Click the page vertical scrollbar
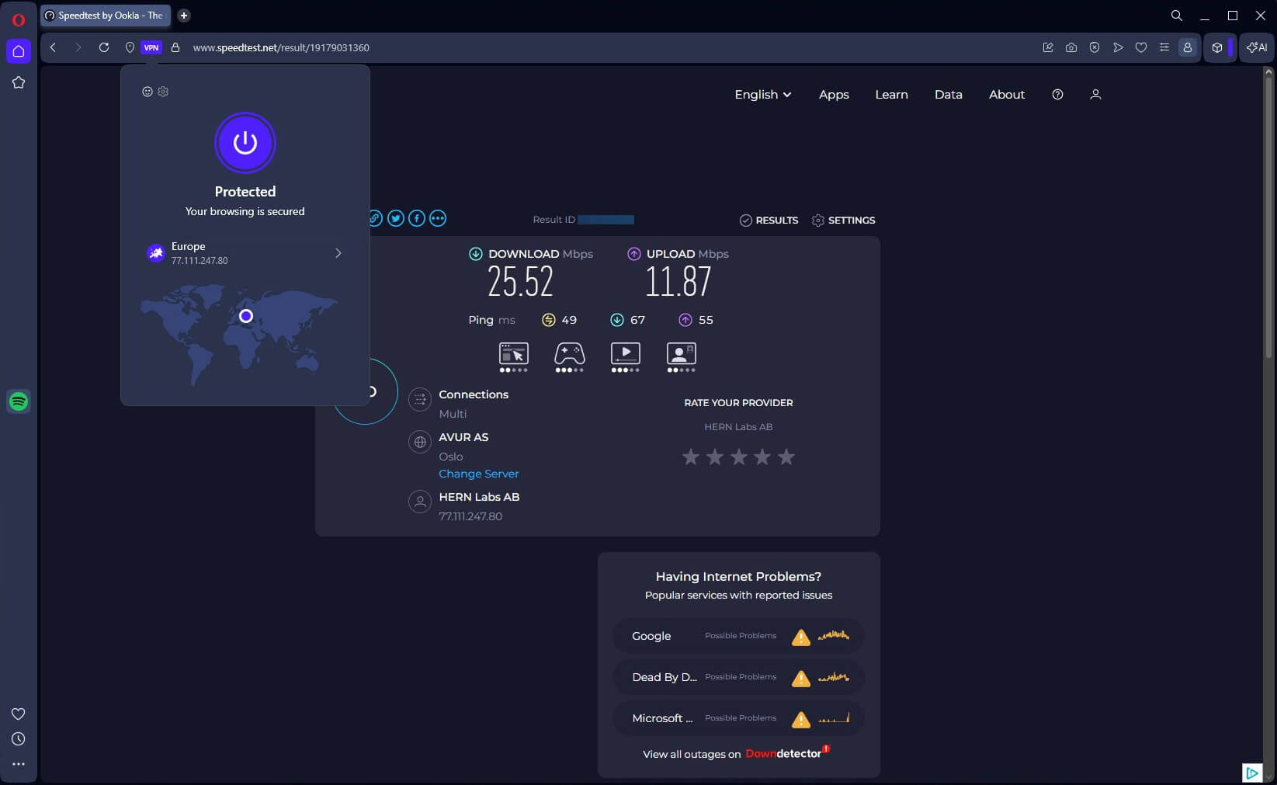This screenshot has height=785, width=1277. click(x=1269, y=217)
